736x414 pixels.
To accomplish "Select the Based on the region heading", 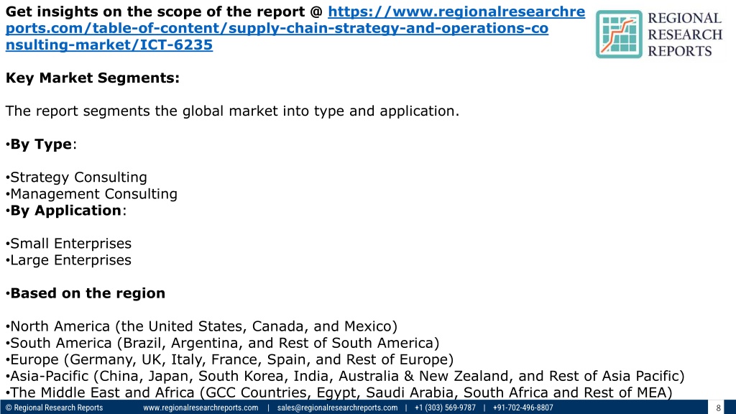I will tap(88, 293).
